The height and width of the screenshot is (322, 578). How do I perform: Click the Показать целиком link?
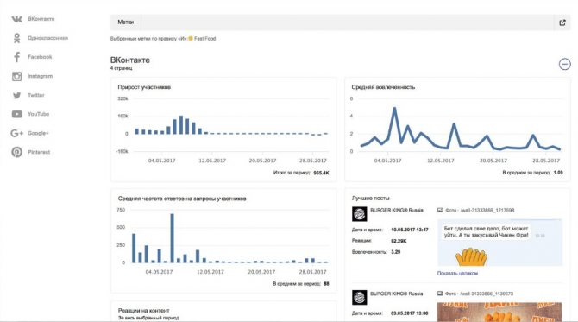point(457,274)
